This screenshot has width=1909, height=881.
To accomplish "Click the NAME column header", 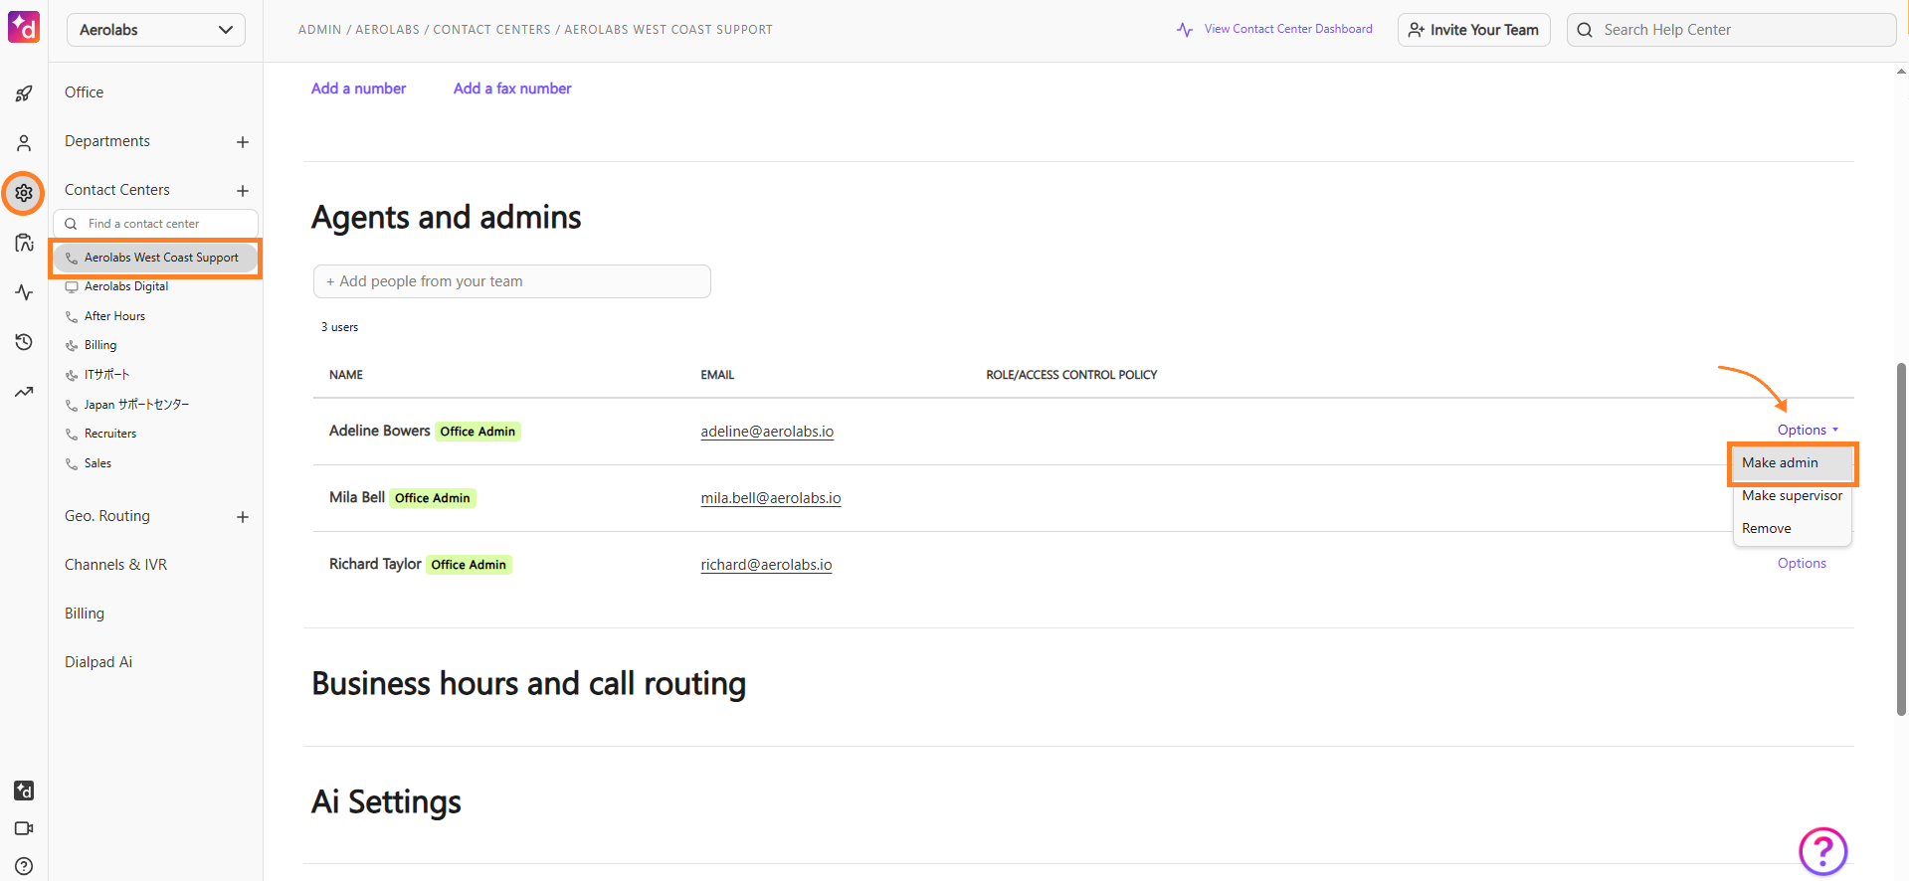I will 346,375.
